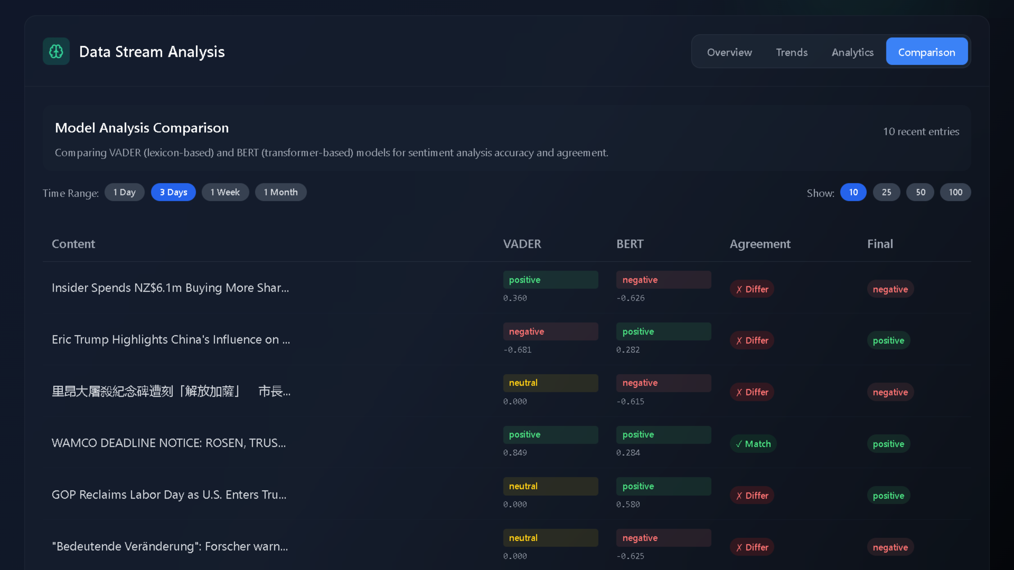
Task: Show 100 entries
Action: [x=955, y=192]
